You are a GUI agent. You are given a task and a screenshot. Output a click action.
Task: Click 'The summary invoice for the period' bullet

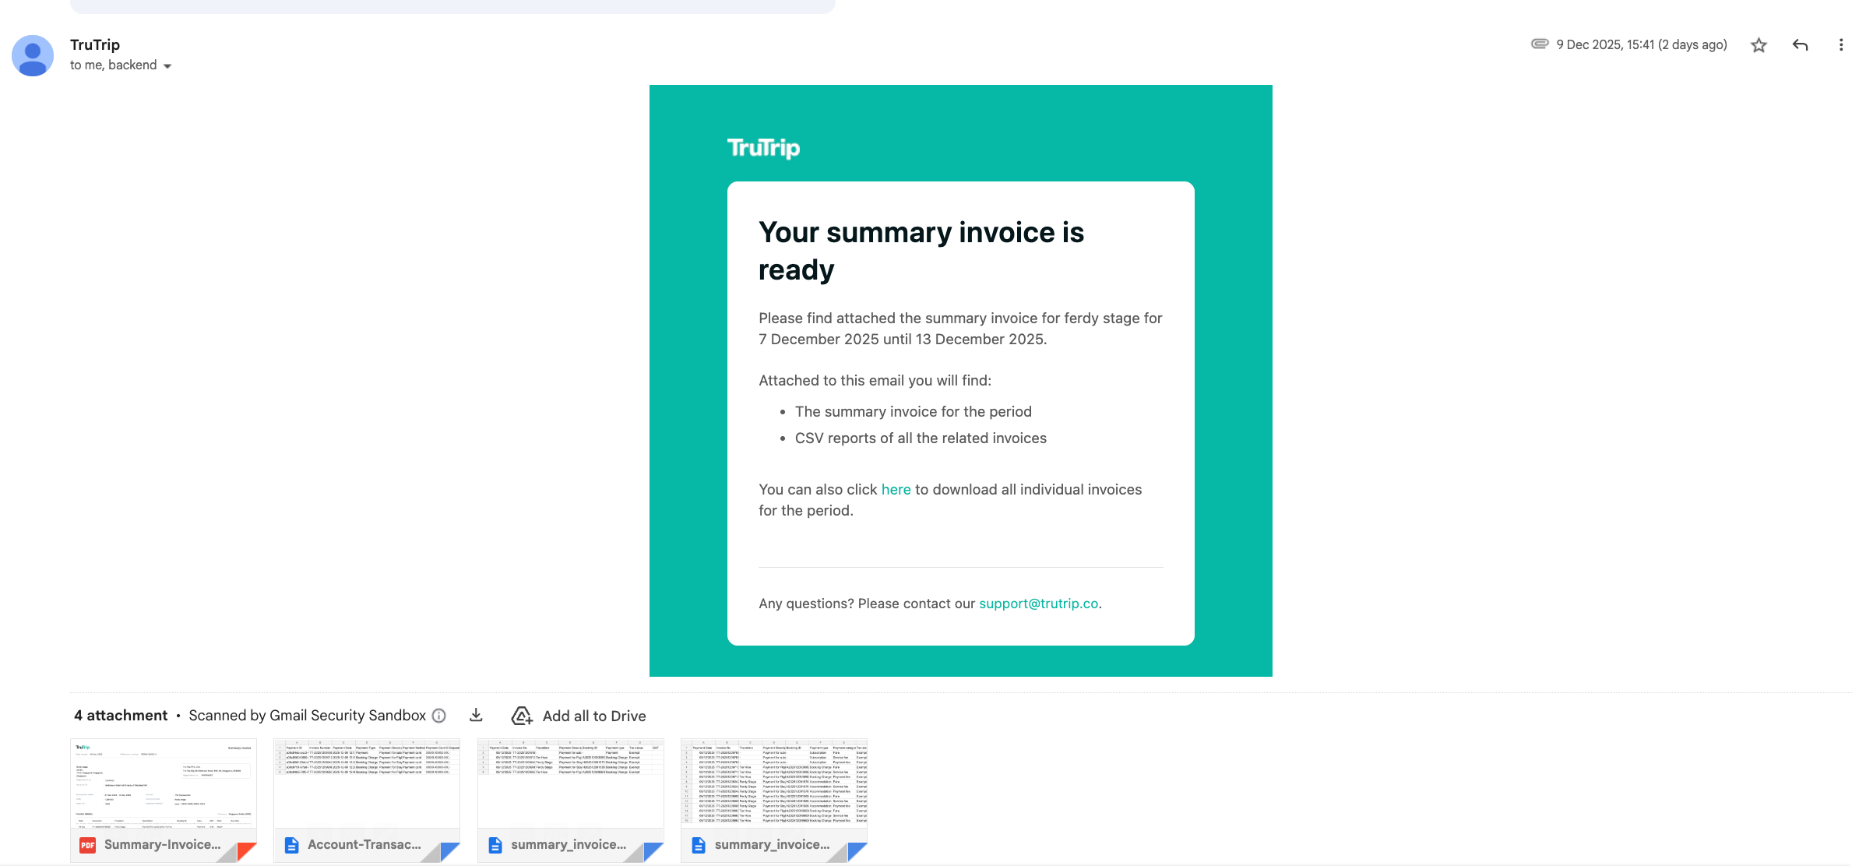pos(913,412)
